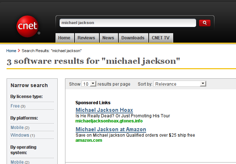This screenshot has height=164, width=236.
Task: Click the CNET logo
Action: pos(27,26)
